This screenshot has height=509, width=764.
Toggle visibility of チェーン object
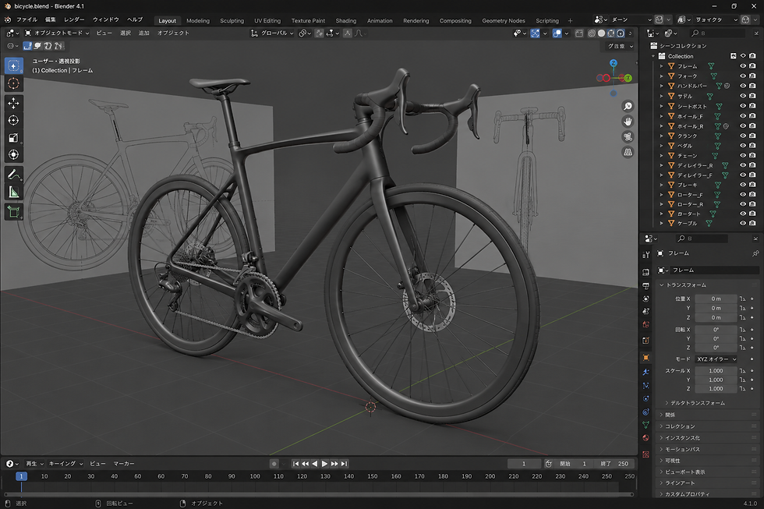(x=742, y=155)
